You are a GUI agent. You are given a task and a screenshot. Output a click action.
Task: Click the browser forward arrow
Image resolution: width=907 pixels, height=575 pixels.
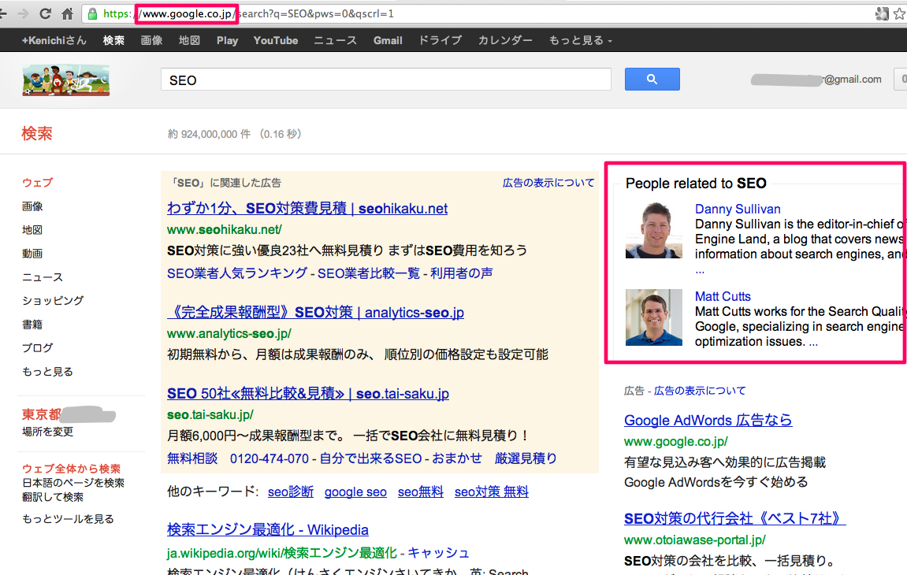point(23,13)
